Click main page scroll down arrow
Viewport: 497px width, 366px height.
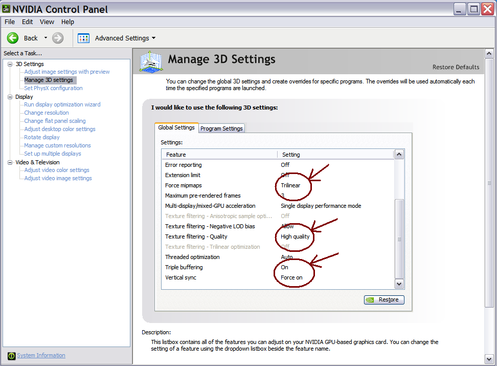489,359
